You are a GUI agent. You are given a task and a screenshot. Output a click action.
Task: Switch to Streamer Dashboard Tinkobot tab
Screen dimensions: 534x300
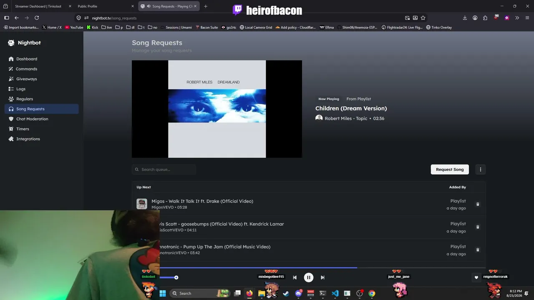coord(38,6)
